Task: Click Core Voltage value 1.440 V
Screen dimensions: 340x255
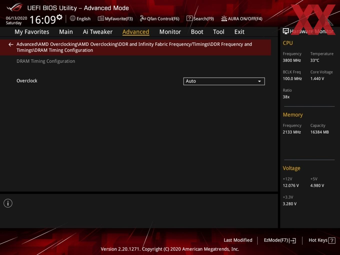Action: coord(317,79)
